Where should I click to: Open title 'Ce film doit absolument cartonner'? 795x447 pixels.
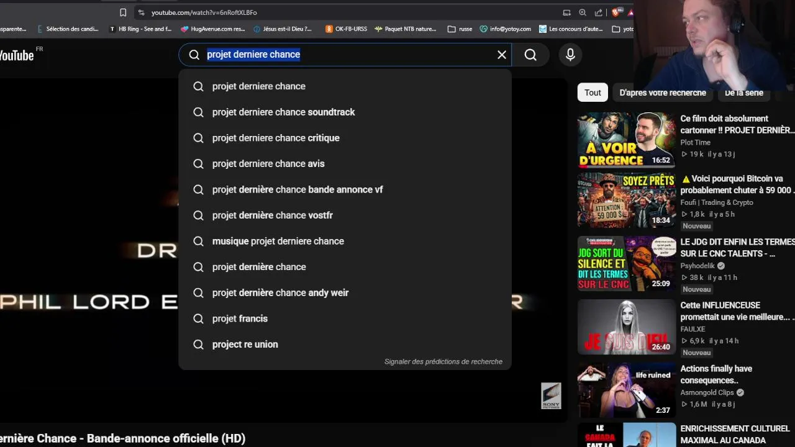coord(737,124)
